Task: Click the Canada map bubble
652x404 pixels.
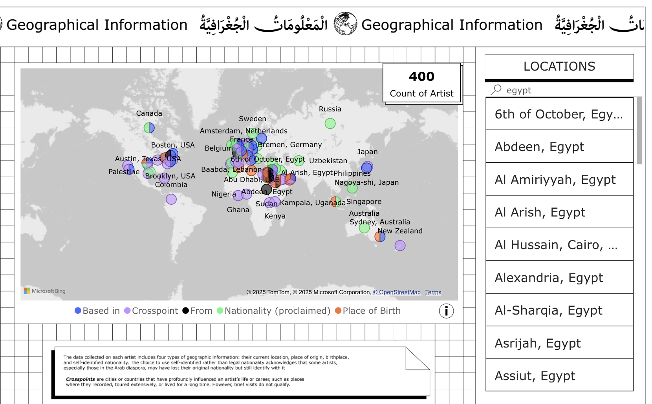Action: click(149, 128)
